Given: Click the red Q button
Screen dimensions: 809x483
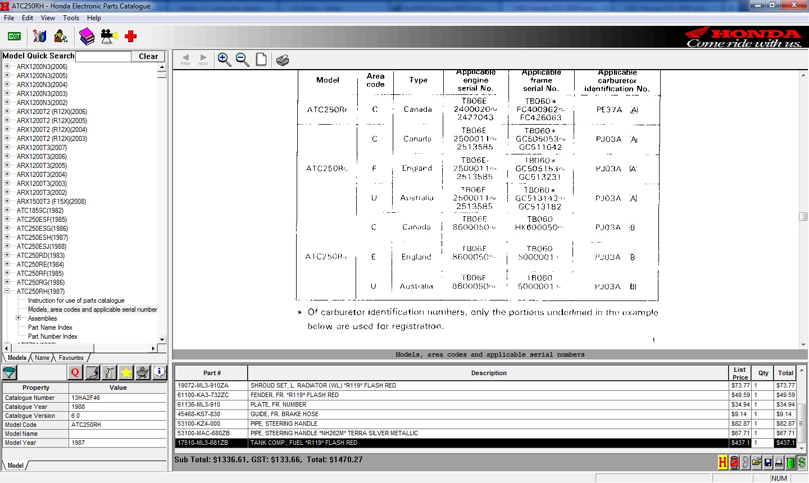Looking at the screenshot, I should (75, 372).
